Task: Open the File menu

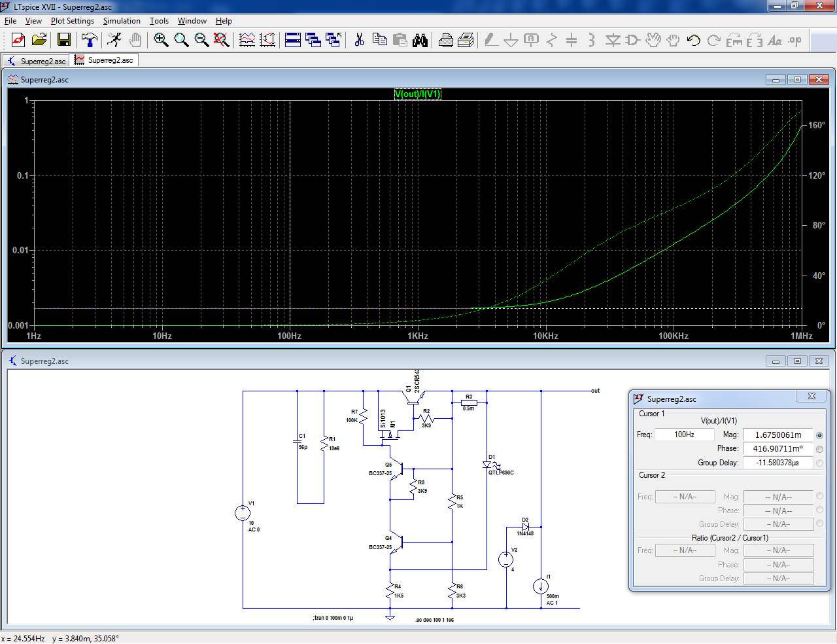Action: 10,21
